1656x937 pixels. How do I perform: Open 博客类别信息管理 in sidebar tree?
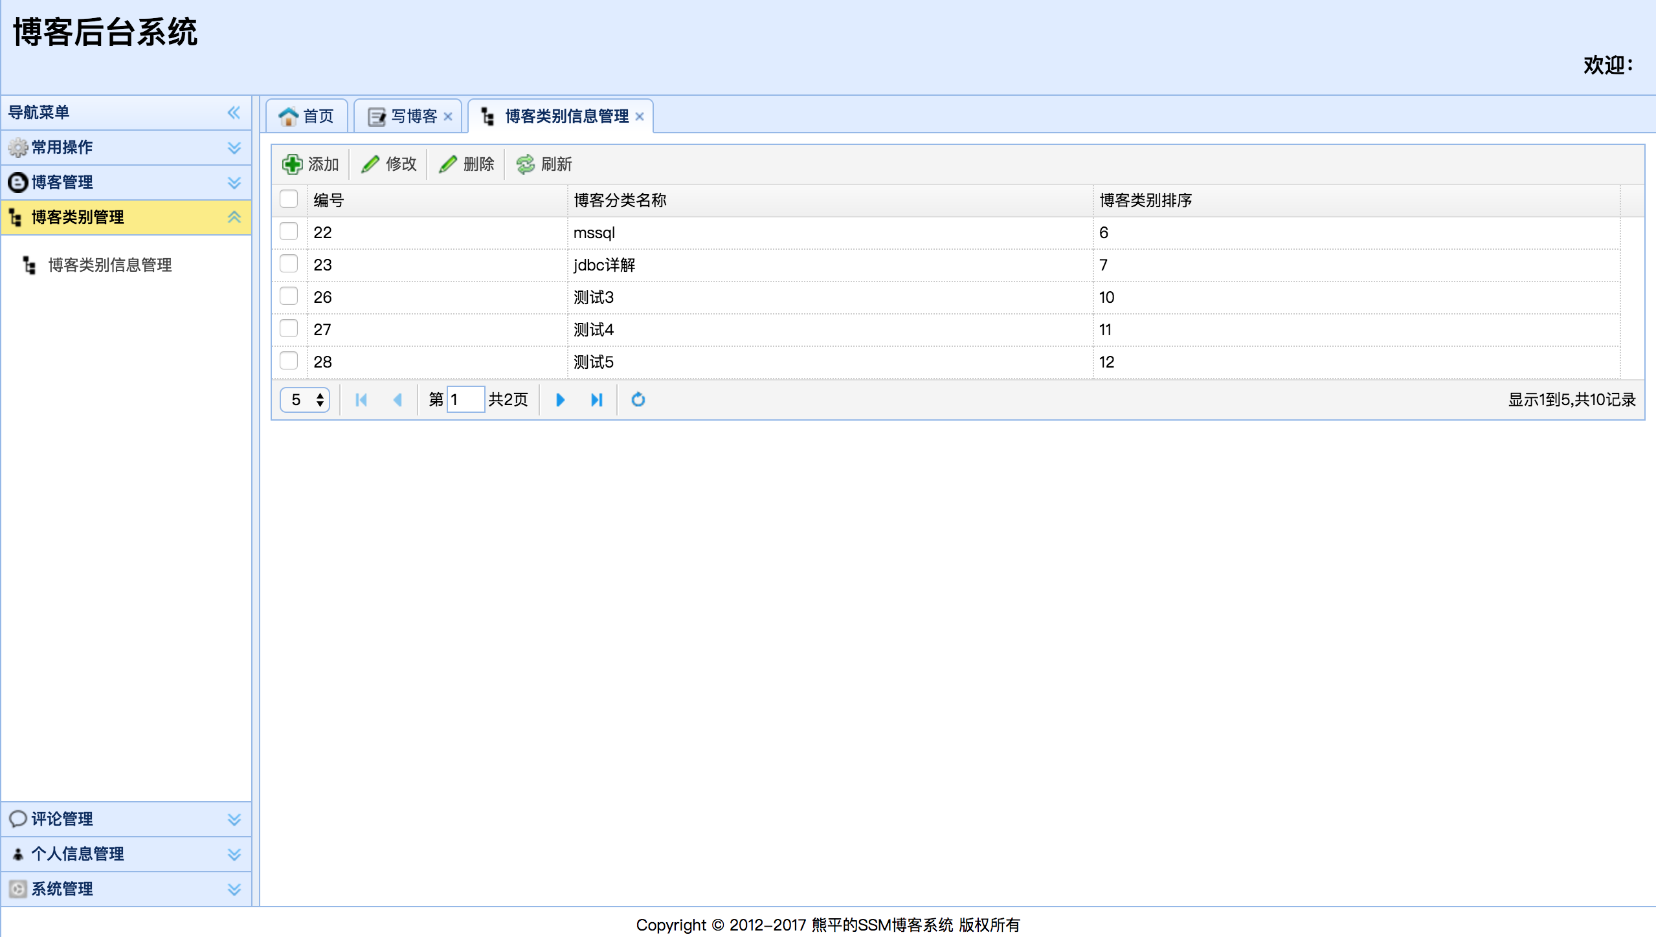tap(110, 265)
